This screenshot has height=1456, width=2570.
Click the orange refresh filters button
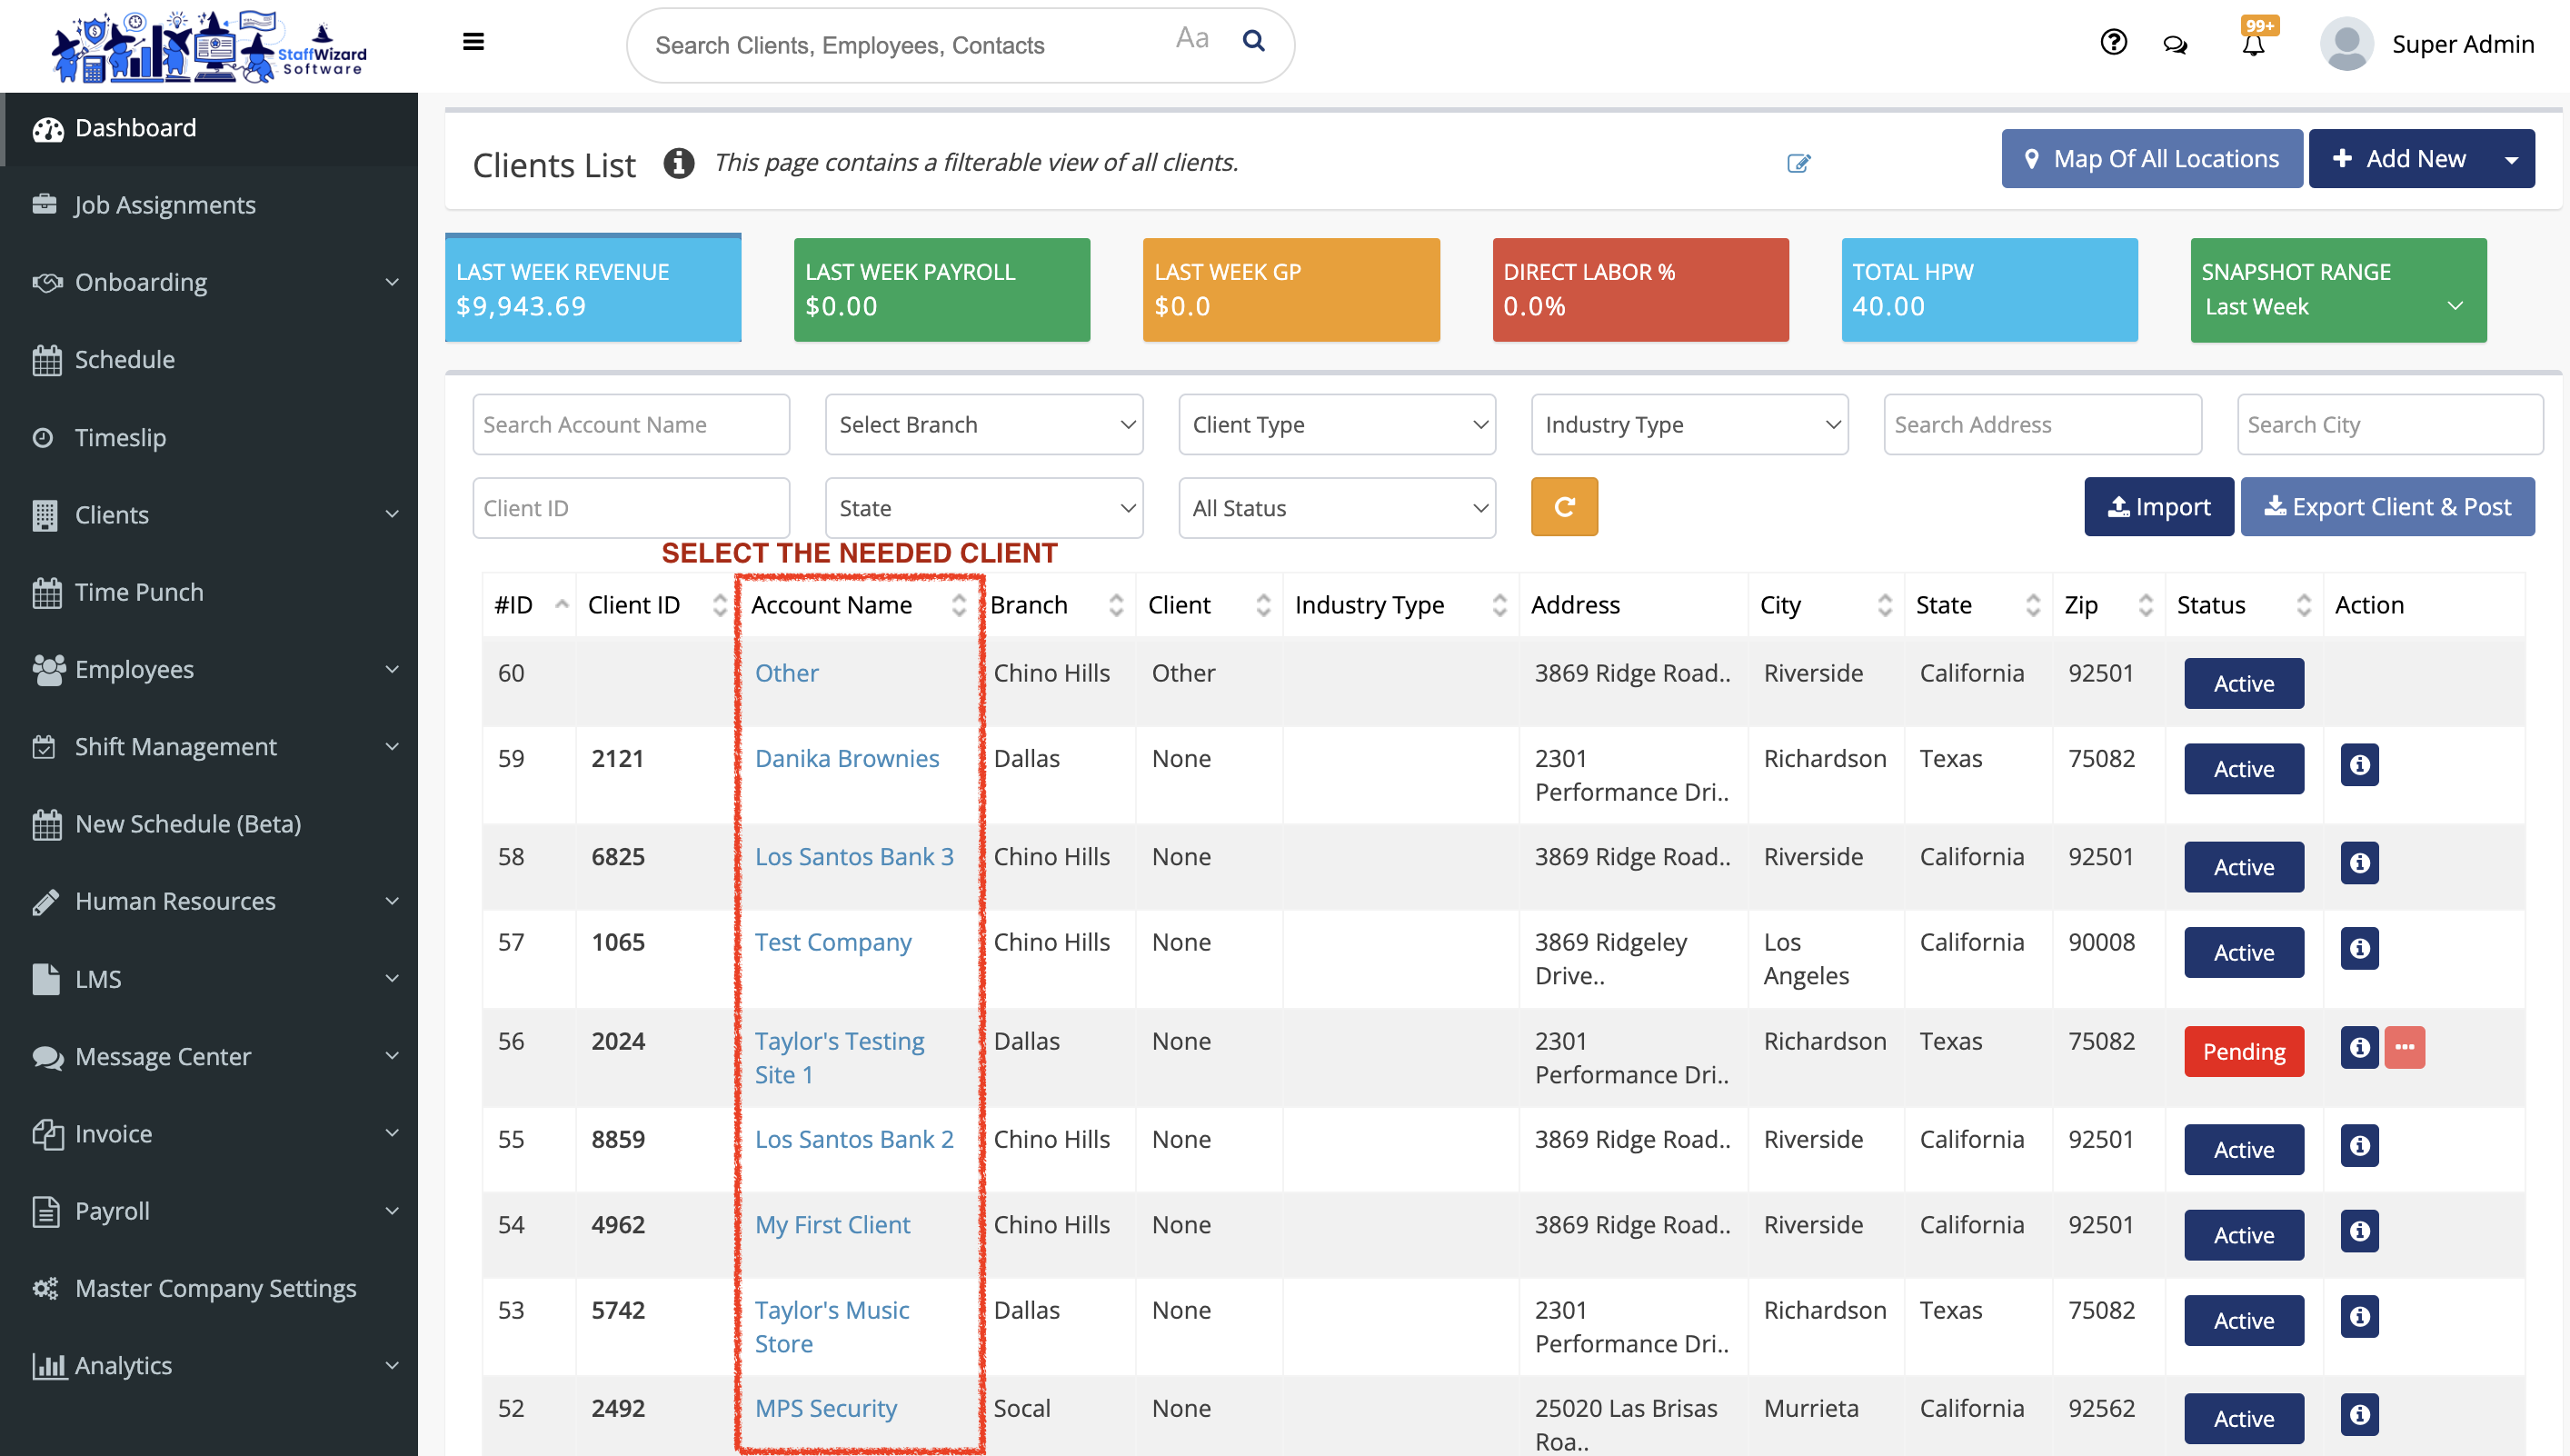1563,507
